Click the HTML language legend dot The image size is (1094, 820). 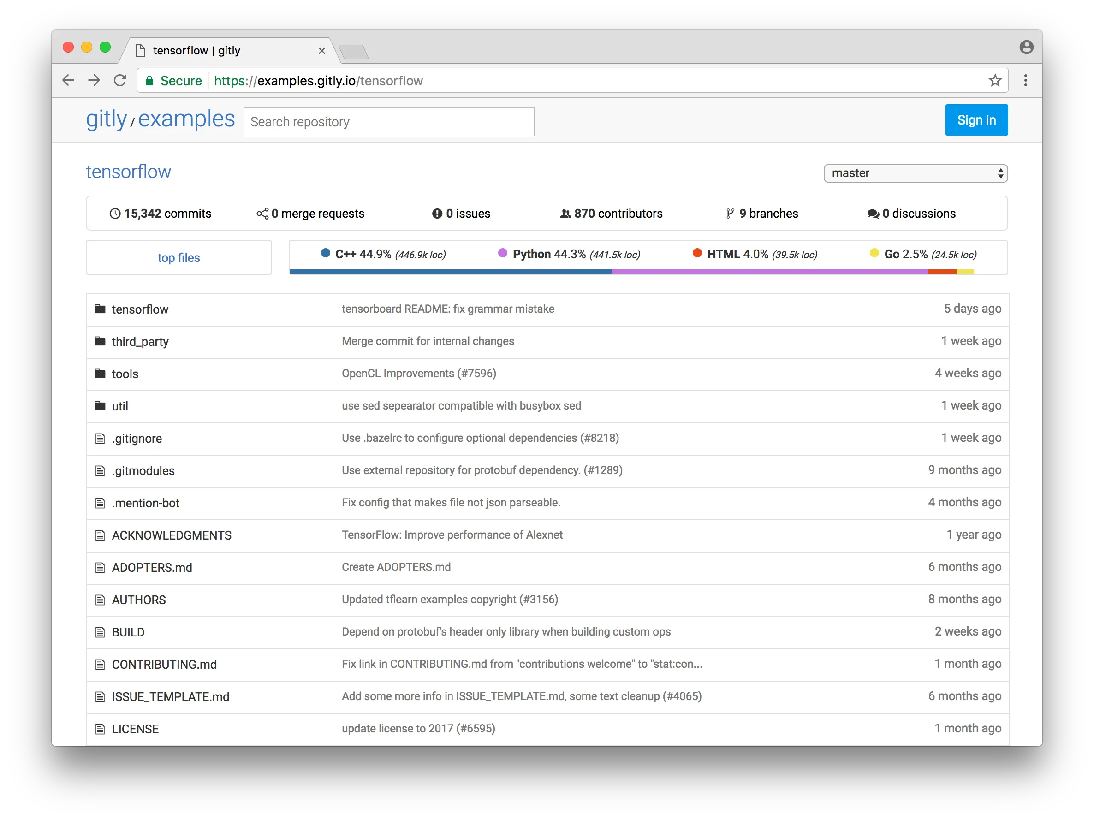(697, 253)
